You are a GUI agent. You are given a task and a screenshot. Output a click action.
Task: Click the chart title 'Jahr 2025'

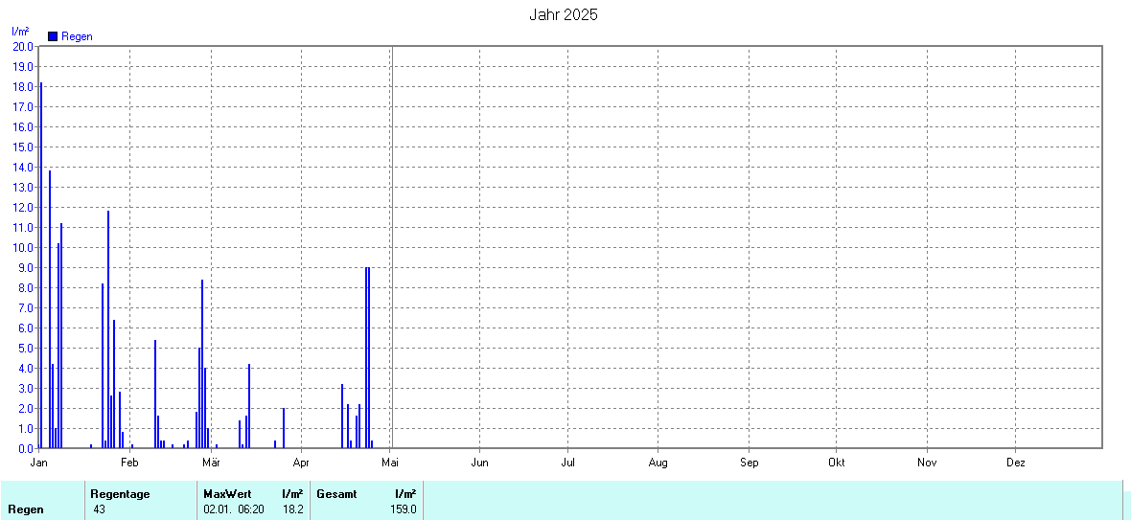[564, 15]
